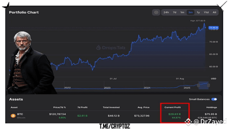
Task: Click the 7d Profit column header
Action: click(82, 107)
